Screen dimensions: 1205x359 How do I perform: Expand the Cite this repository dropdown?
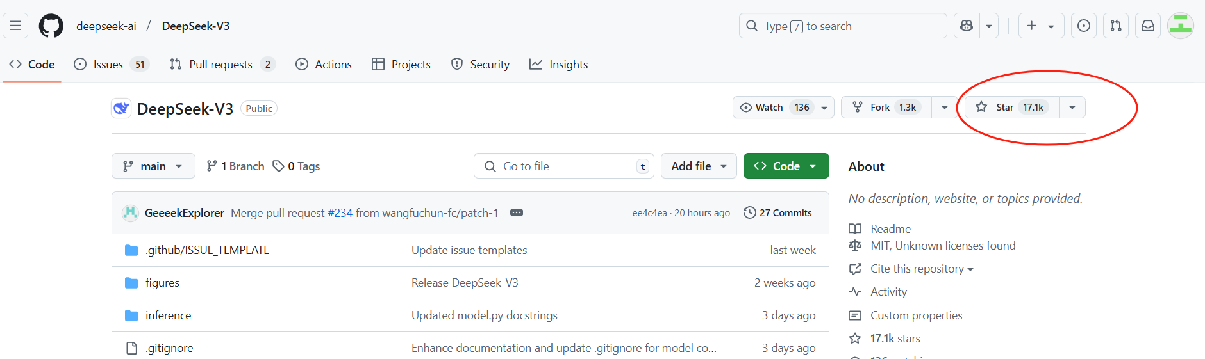pos(922,269)
